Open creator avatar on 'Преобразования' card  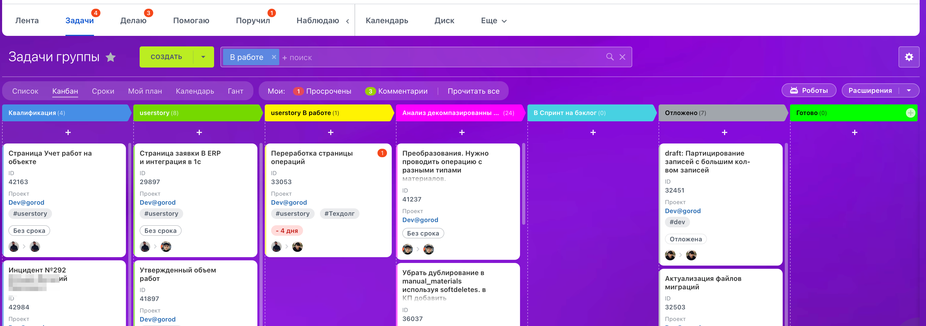point(407,249)
